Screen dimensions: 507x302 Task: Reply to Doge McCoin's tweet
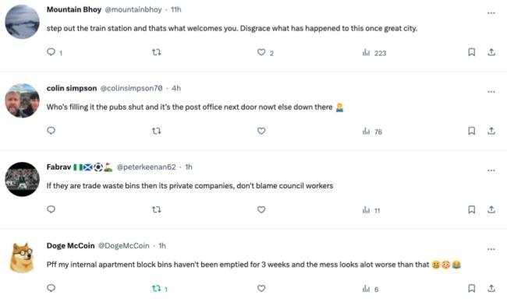click(51, 288)
